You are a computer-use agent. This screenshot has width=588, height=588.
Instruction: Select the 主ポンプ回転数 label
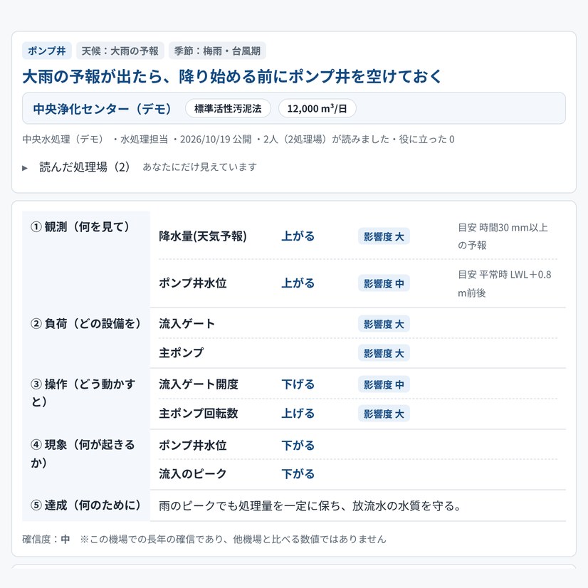click(199, 414)
